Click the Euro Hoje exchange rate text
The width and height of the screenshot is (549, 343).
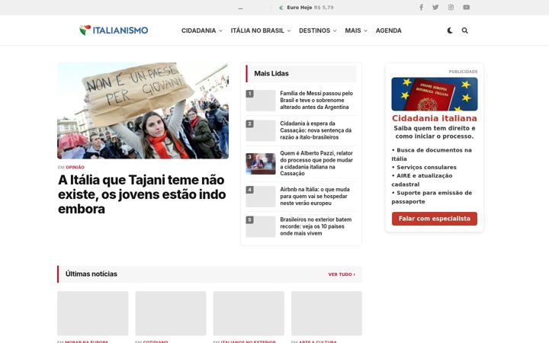[x=310, y=8]
